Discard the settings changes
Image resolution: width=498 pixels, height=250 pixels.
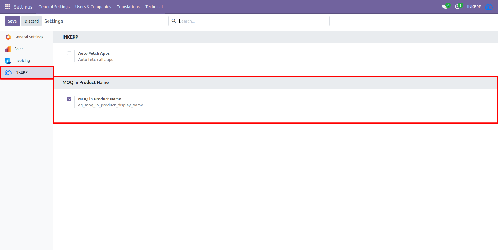click(x=31, y=21)
